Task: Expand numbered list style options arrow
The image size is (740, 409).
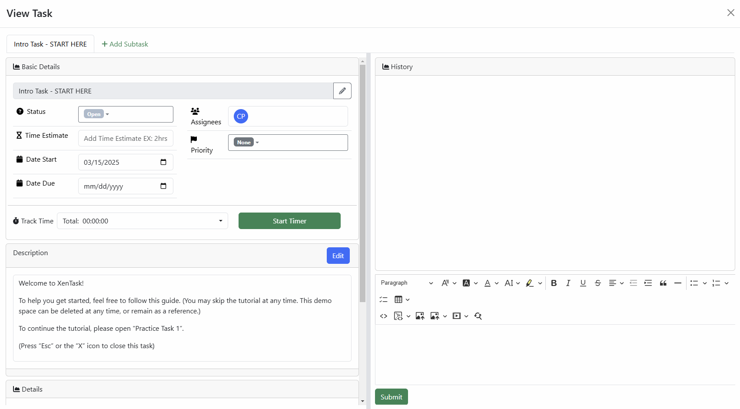Action: [x=727, y=283]
